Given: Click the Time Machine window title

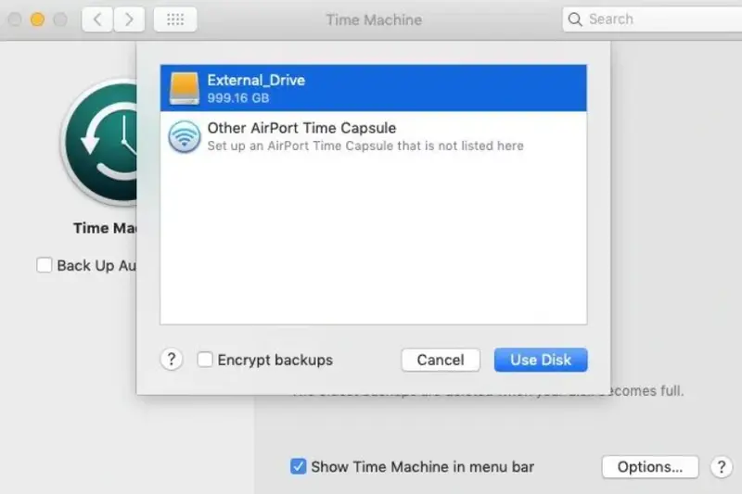Looking at the screenshot, I should (x=374, y=19).
